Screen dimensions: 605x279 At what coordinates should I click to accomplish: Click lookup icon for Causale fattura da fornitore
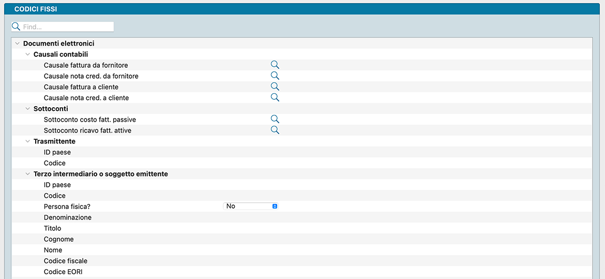(275, 65)
